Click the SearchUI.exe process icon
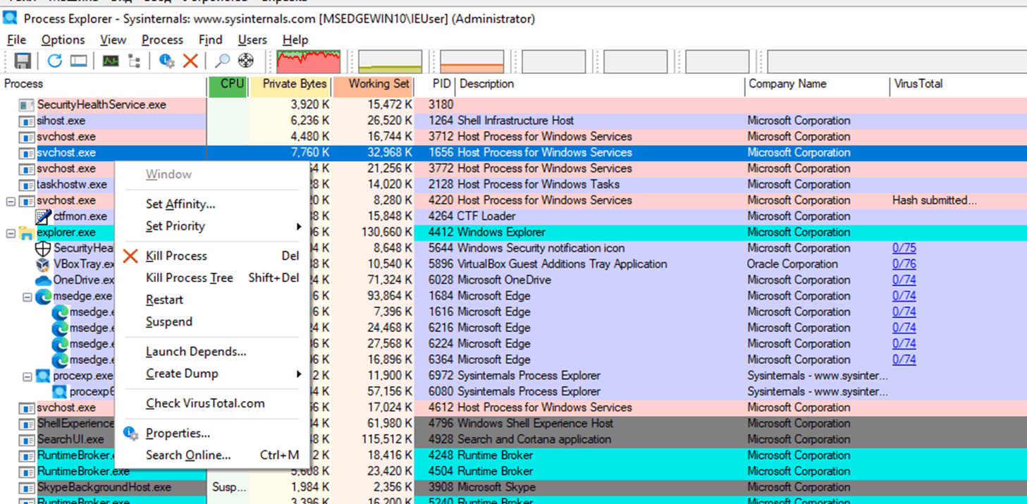The image size is (1027, 504). coord(27,439)
